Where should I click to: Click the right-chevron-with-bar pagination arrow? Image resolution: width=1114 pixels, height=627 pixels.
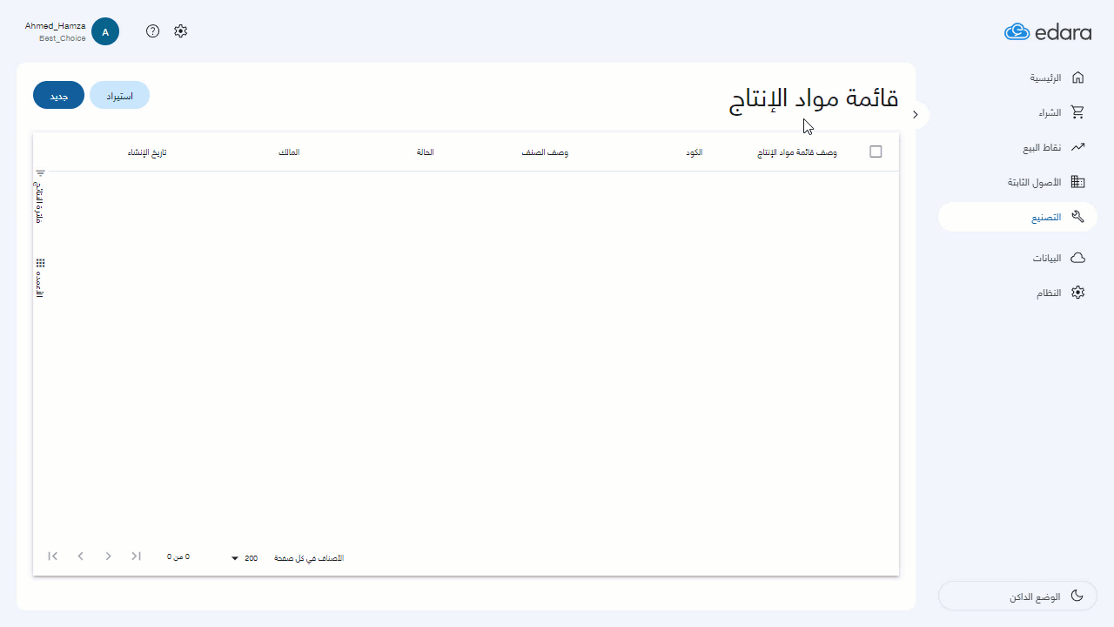137,556
